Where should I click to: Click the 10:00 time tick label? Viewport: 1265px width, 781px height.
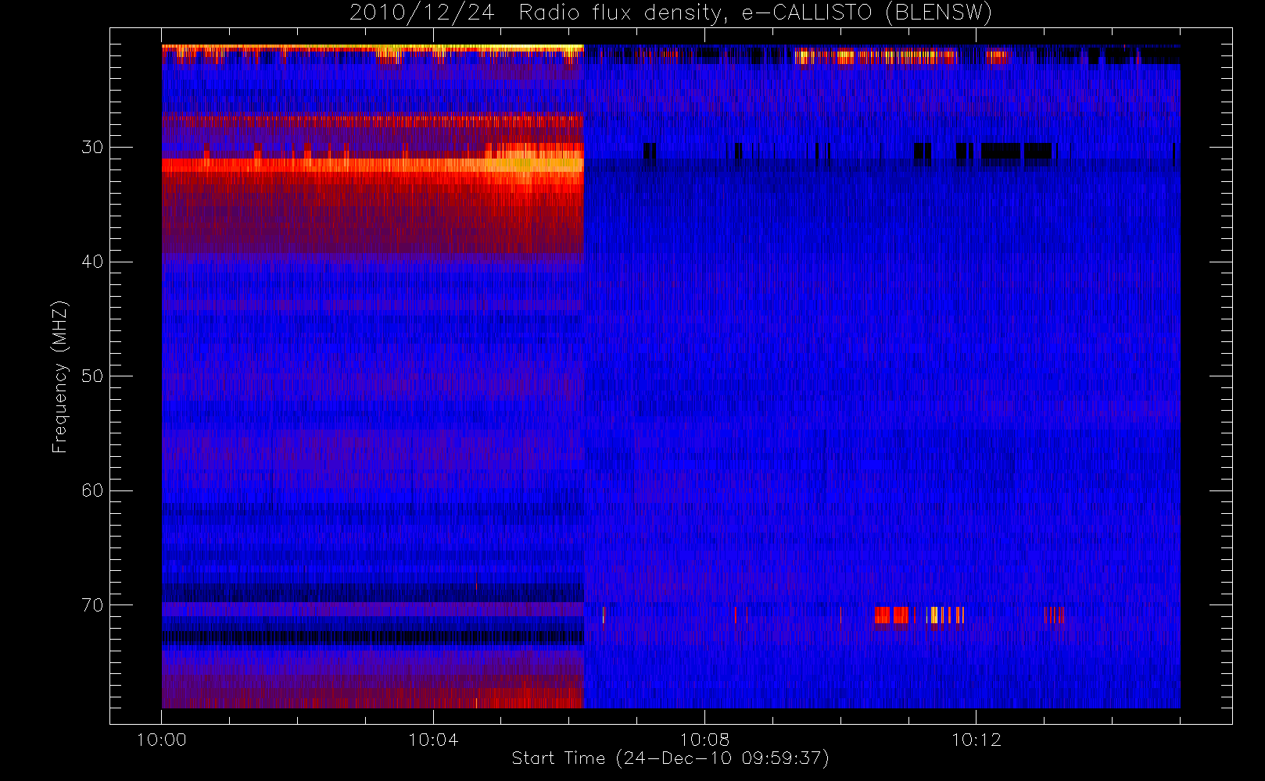click(x=162, y=740)
